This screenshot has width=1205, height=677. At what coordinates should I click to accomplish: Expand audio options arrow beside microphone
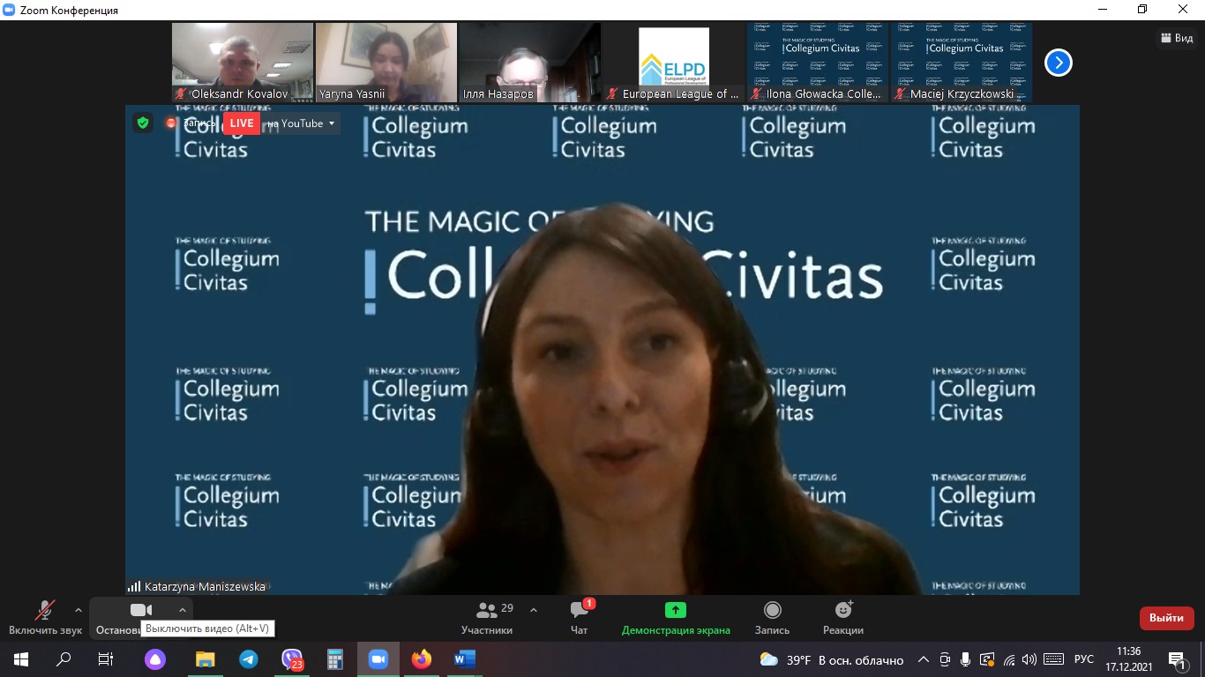78,610
